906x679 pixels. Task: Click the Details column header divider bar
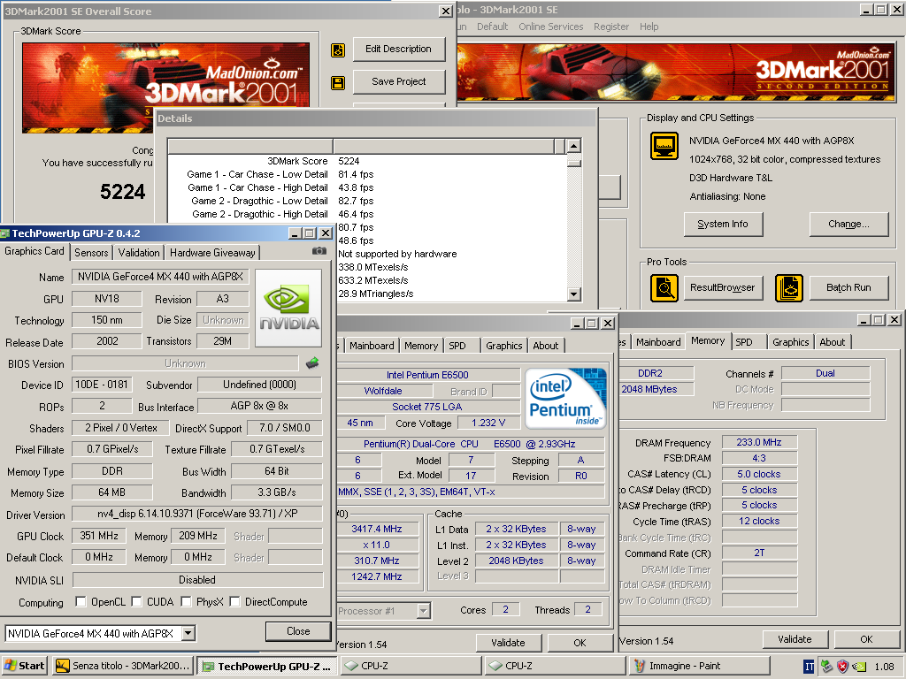pos(333,146)
